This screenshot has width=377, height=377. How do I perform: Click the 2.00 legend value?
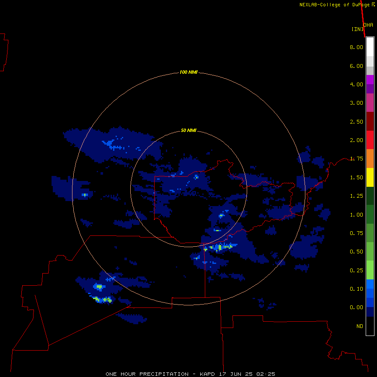(356, 140)
